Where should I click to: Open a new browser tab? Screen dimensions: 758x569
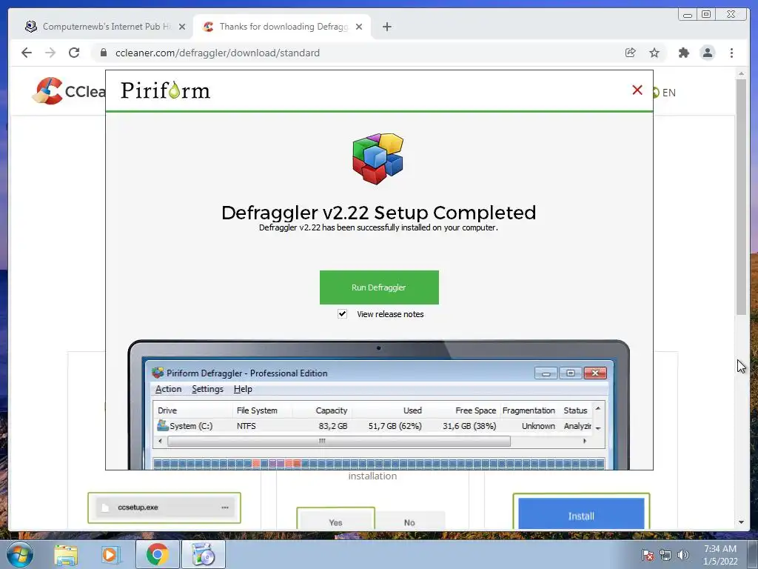coord(386,27)
